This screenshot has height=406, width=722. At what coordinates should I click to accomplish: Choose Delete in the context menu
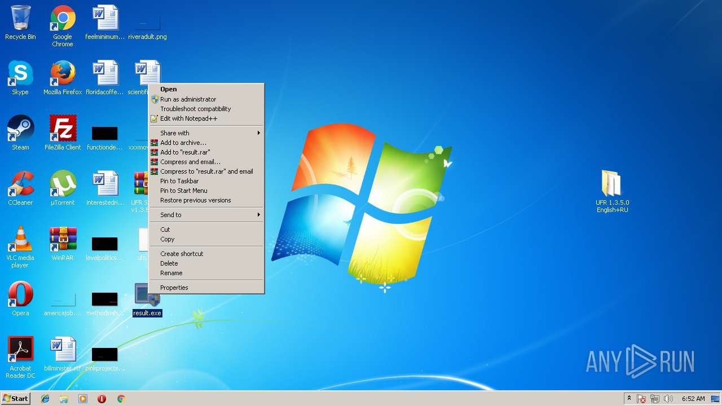click(206, 263)
